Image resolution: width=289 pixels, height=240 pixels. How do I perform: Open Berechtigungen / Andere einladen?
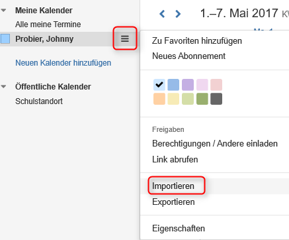click(215, 144)
